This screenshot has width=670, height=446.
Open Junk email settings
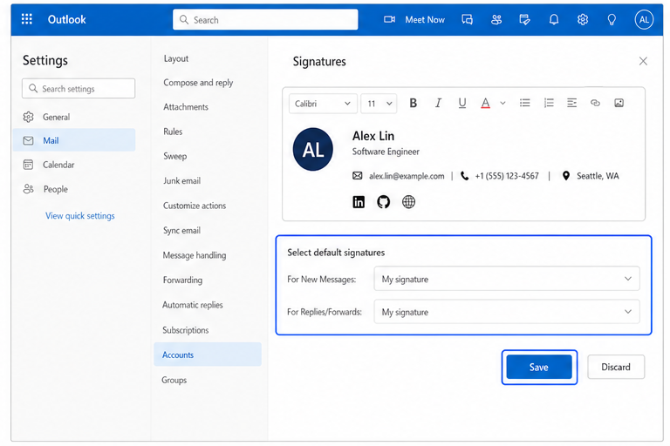181,181
